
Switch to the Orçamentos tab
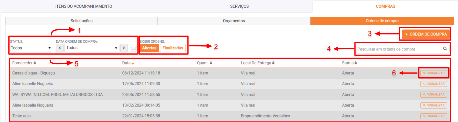tap(234, 21)
